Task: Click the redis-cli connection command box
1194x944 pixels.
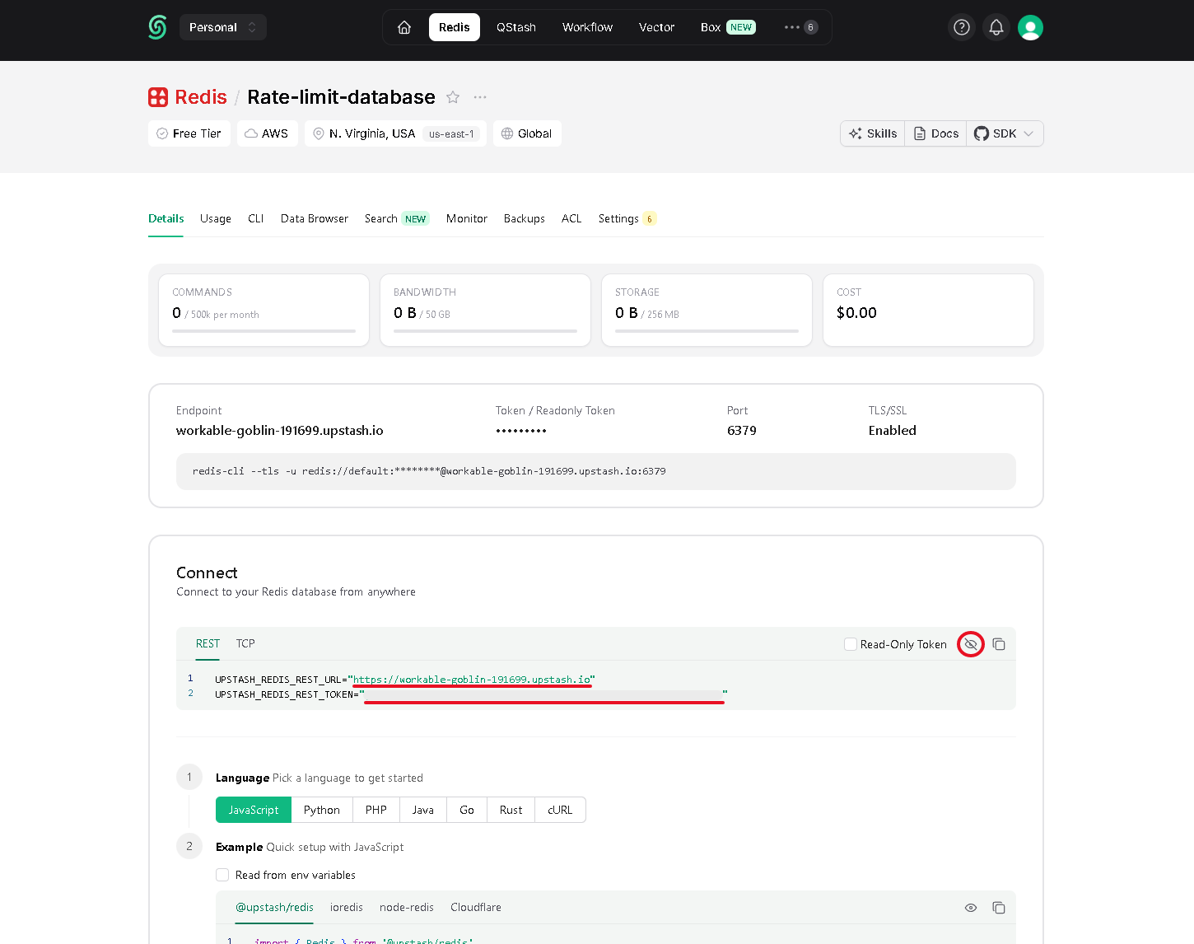Action: [596, 471]
